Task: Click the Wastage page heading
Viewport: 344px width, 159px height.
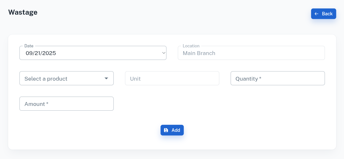Action: (x=23, y=12)
